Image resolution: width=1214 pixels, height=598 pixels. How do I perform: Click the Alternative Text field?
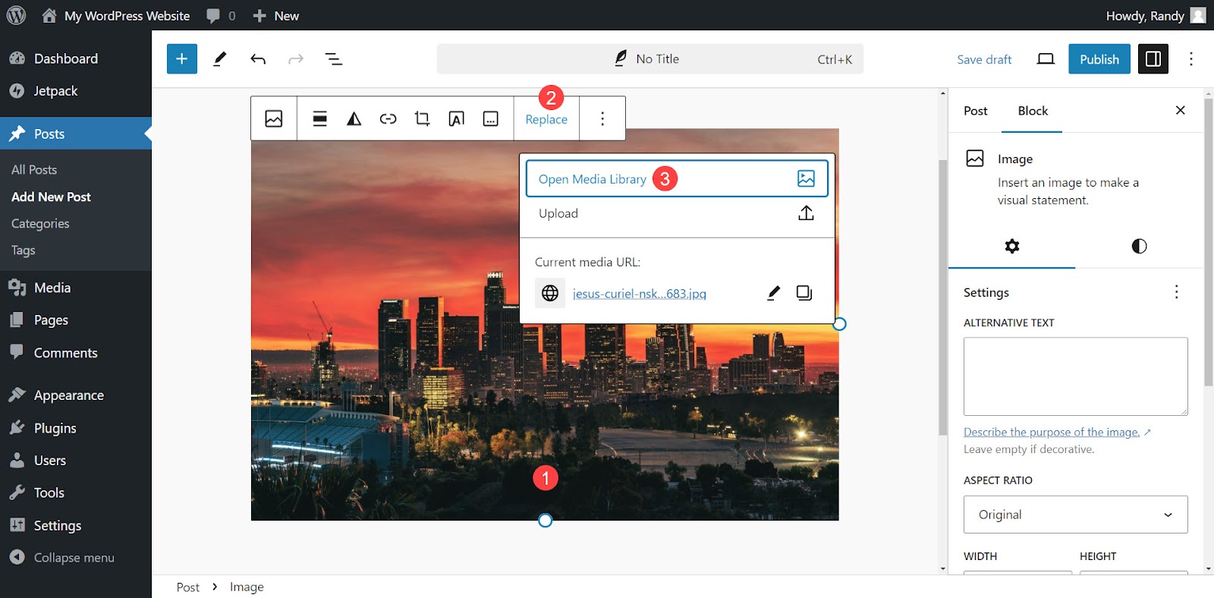(1076, 376)
